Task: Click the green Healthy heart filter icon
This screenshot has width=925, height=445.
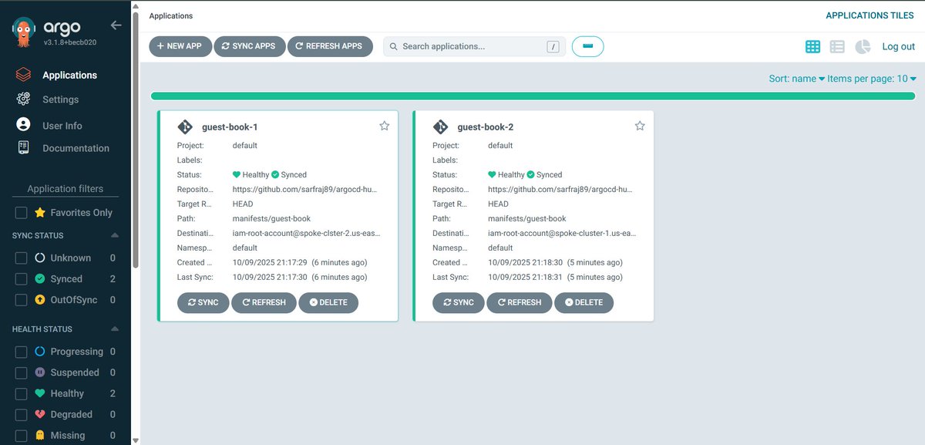Action: point(40,393)
